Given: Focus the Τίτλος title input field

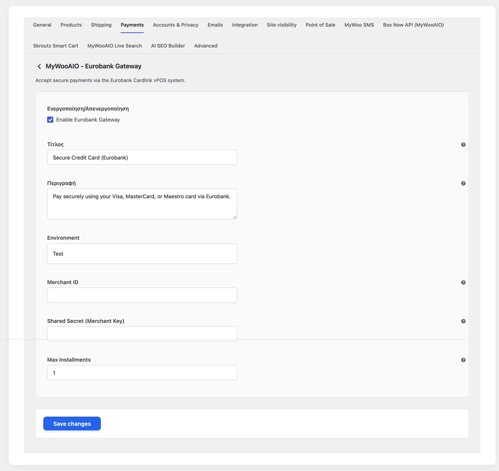Looking at the screenshot, I should 142,157.
